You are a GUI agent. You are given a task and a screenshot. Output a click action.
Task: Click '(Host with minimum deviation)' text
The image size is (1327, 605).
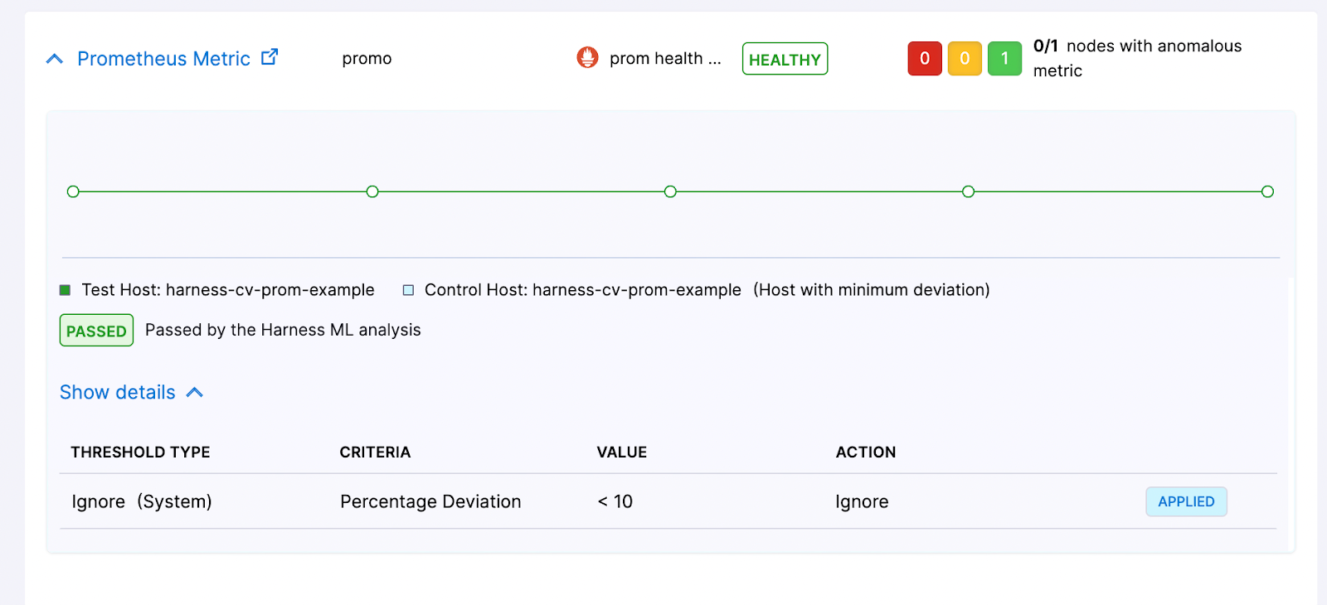pyautogui.click(x=872, y=290)
